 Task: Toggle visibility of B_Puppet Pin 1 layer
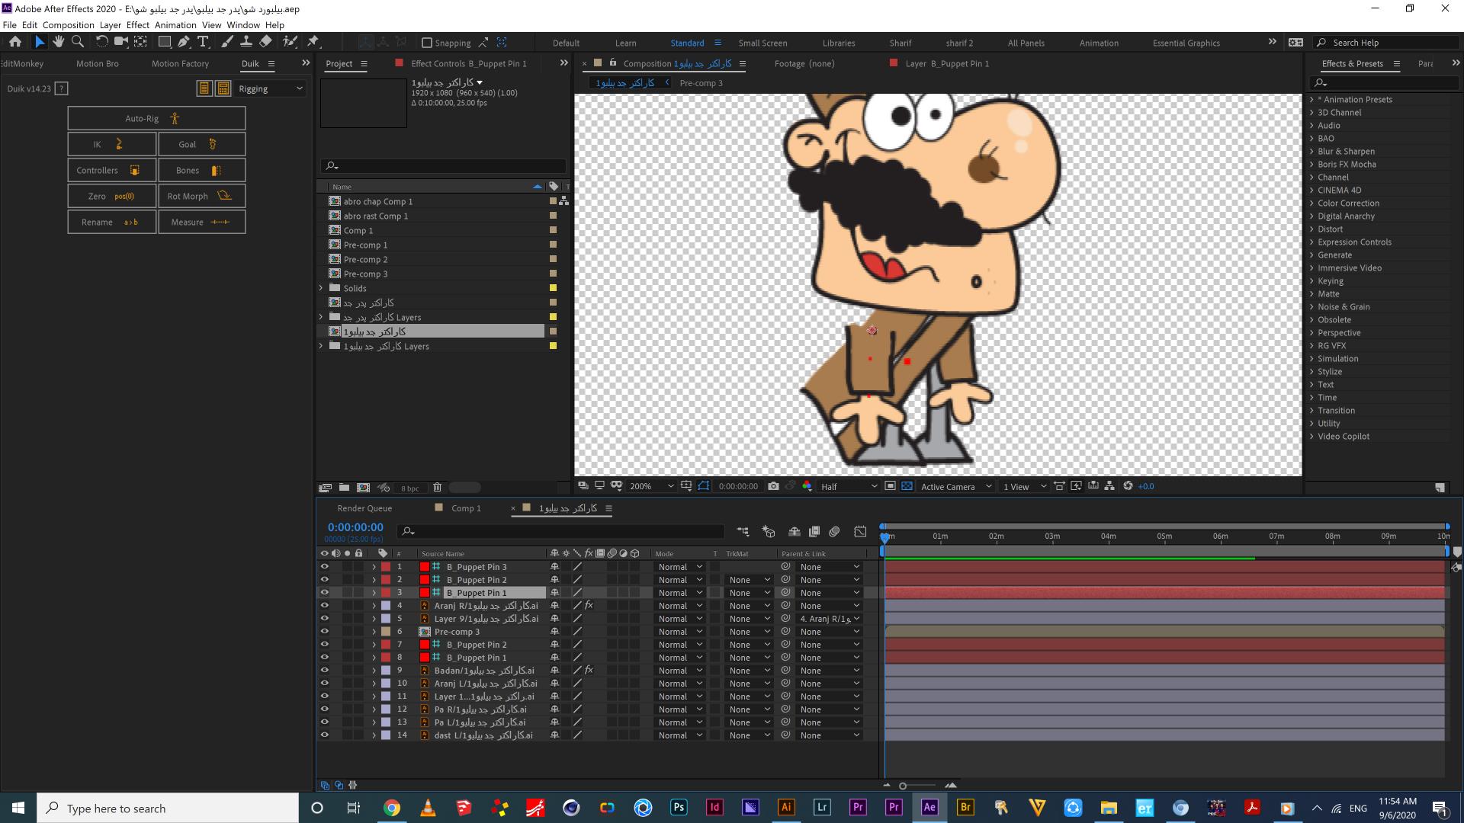[325, 593]
